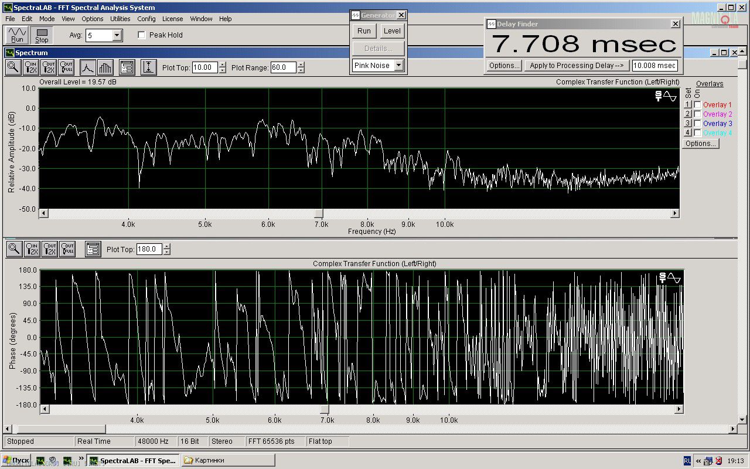Image resolution: width=750 pixels, height=469 pixels.
Task: Click the vertical autoscale icon in Spectrum toolbar
Action: [149, 67]
